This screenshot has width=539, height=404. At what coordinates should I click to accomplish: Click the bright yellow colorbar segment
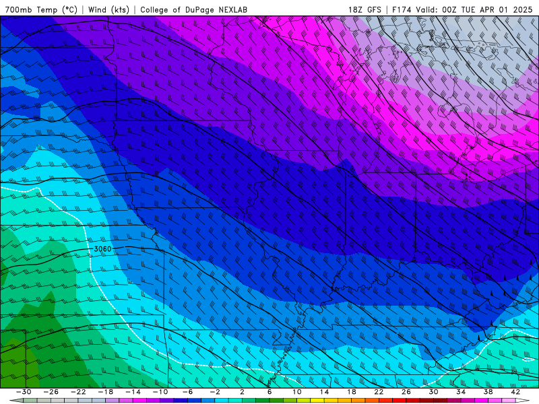pyautogui.click(x=317, y=401)
